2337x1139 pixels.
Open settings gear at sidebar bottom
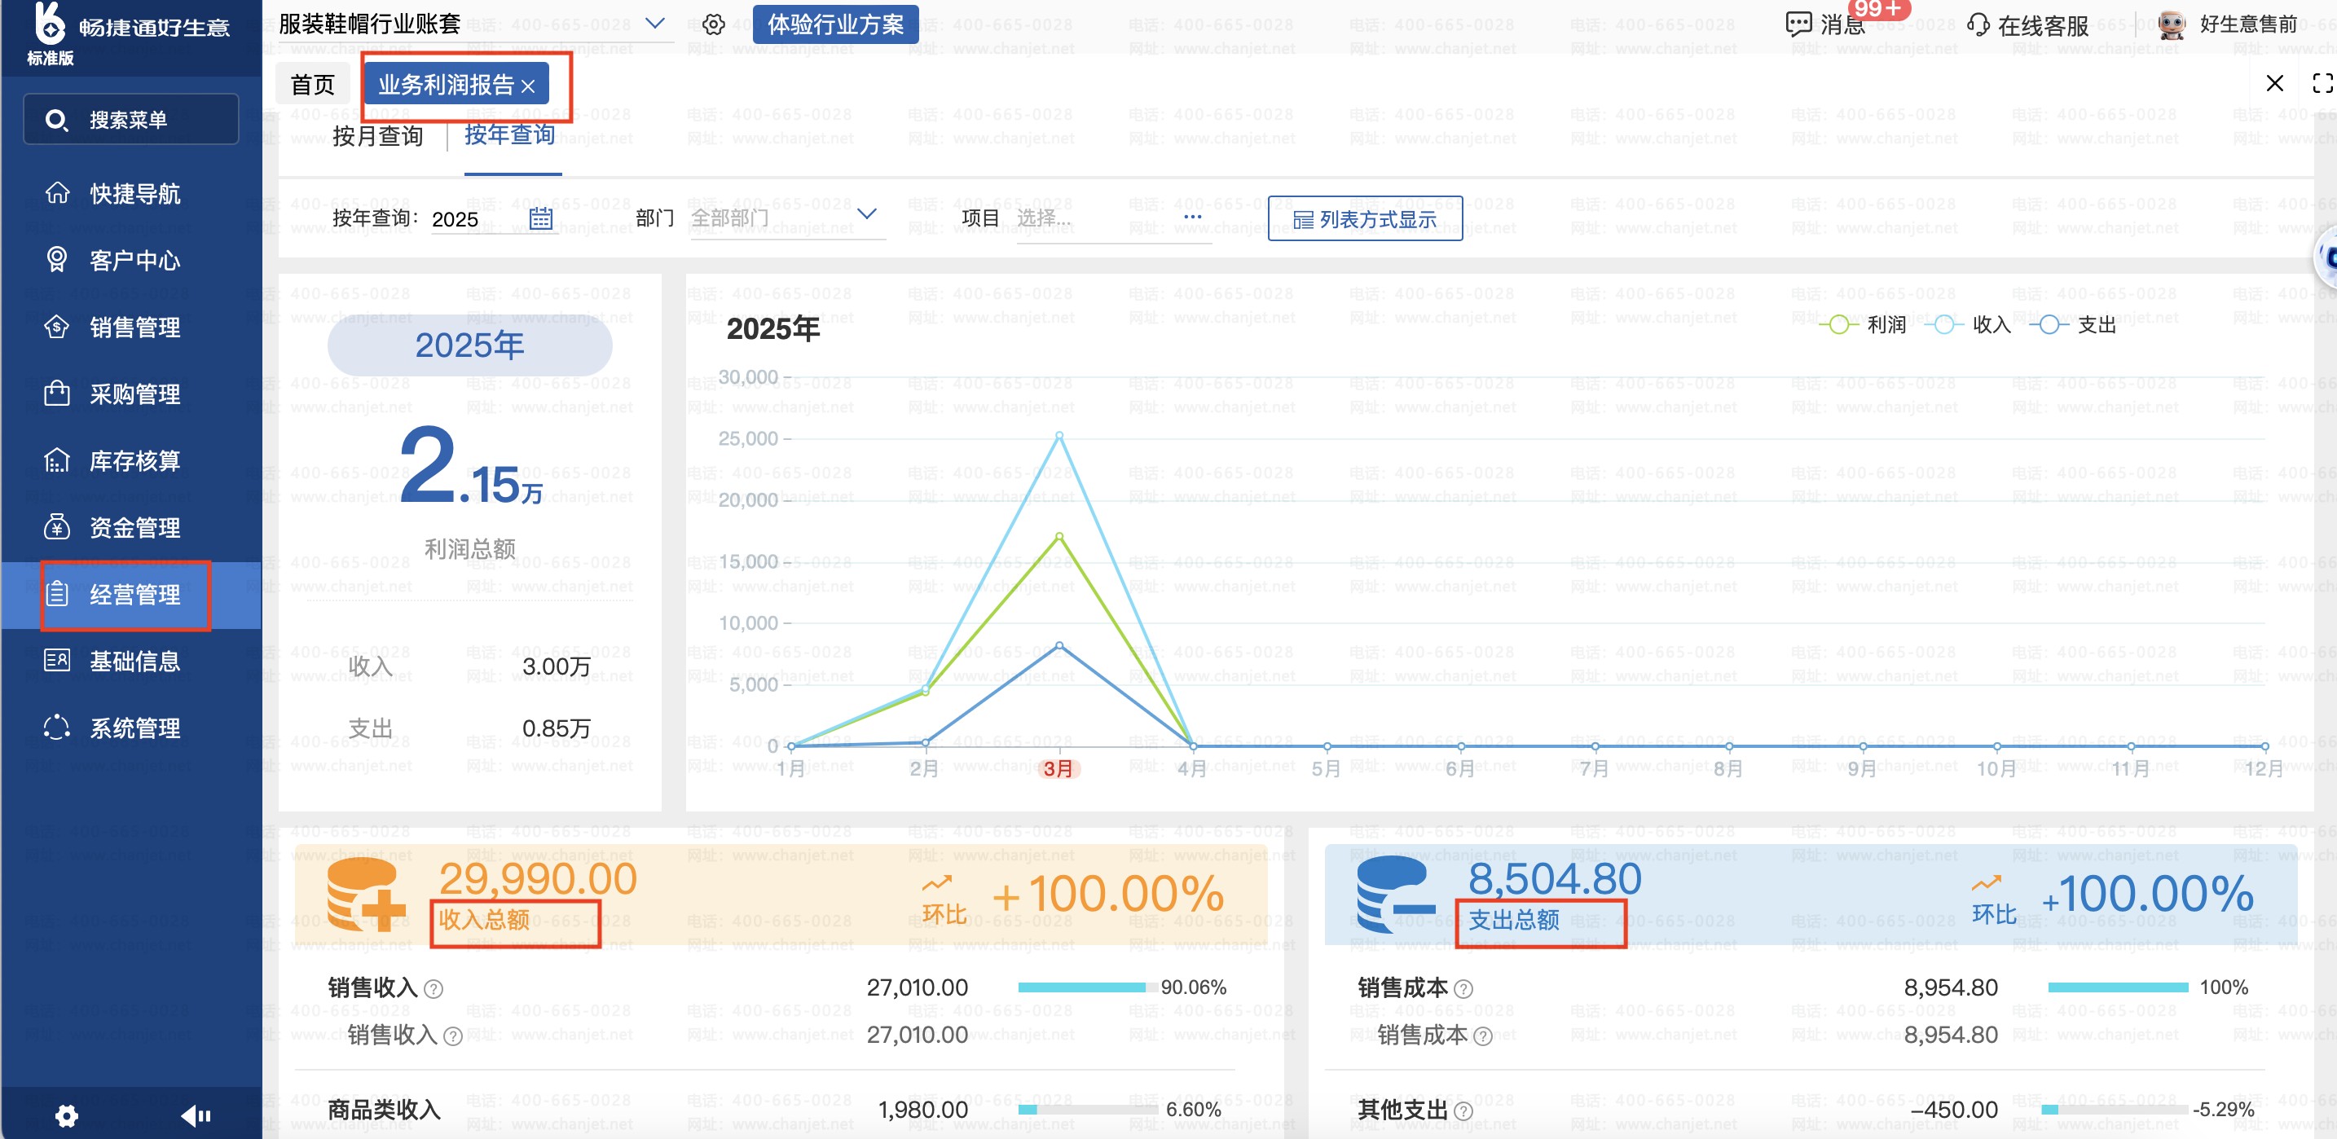pyautogui.click(x=66, y=1115)
